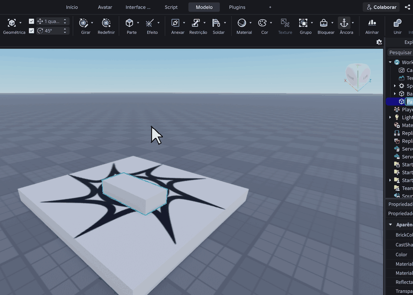
Task: Collapse the Workspace tree node
Action: [390, 62]
